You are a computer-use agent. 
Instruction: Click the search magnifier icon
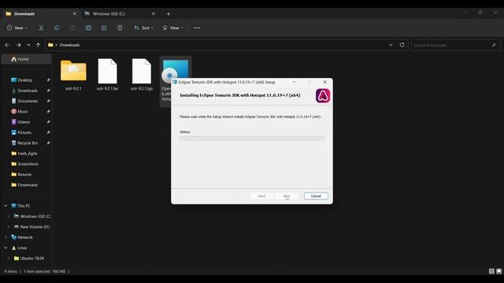pos(494,46)
